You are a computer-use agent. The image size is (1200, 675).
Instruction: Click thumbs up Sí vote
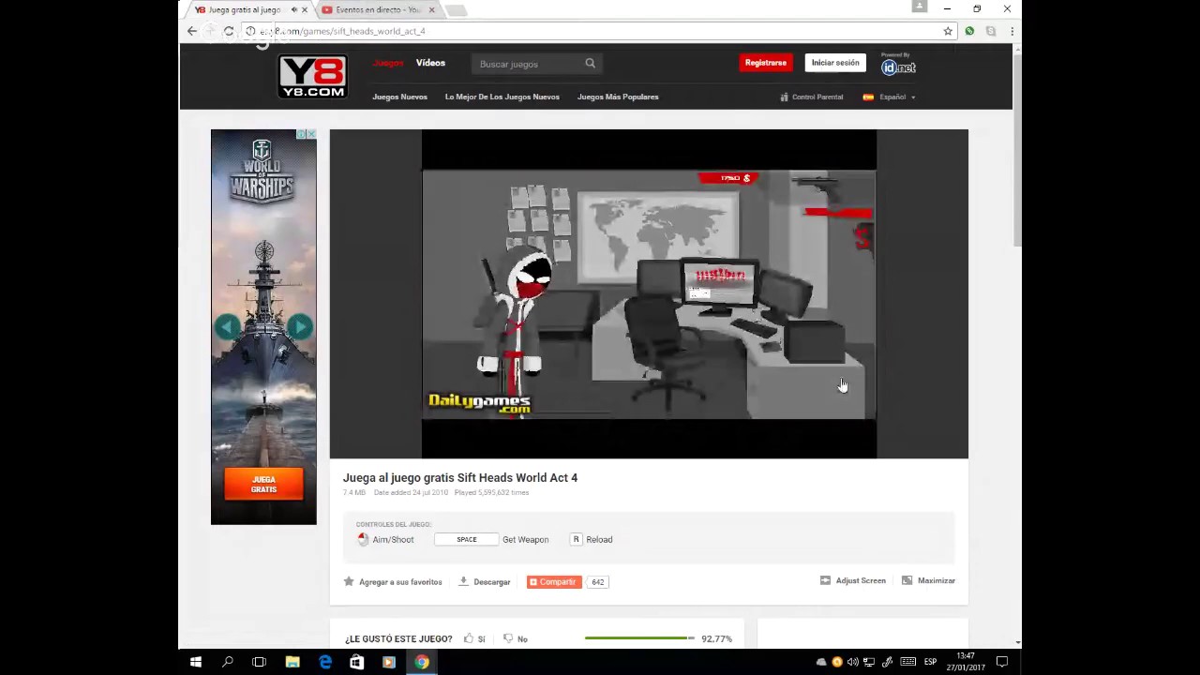pyautogui.click(x=474, y=638)
